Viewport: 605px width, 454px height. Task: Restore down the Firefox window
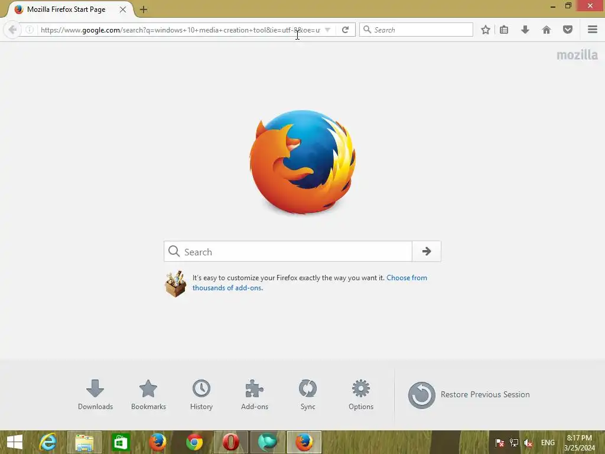tap(568, 6)
